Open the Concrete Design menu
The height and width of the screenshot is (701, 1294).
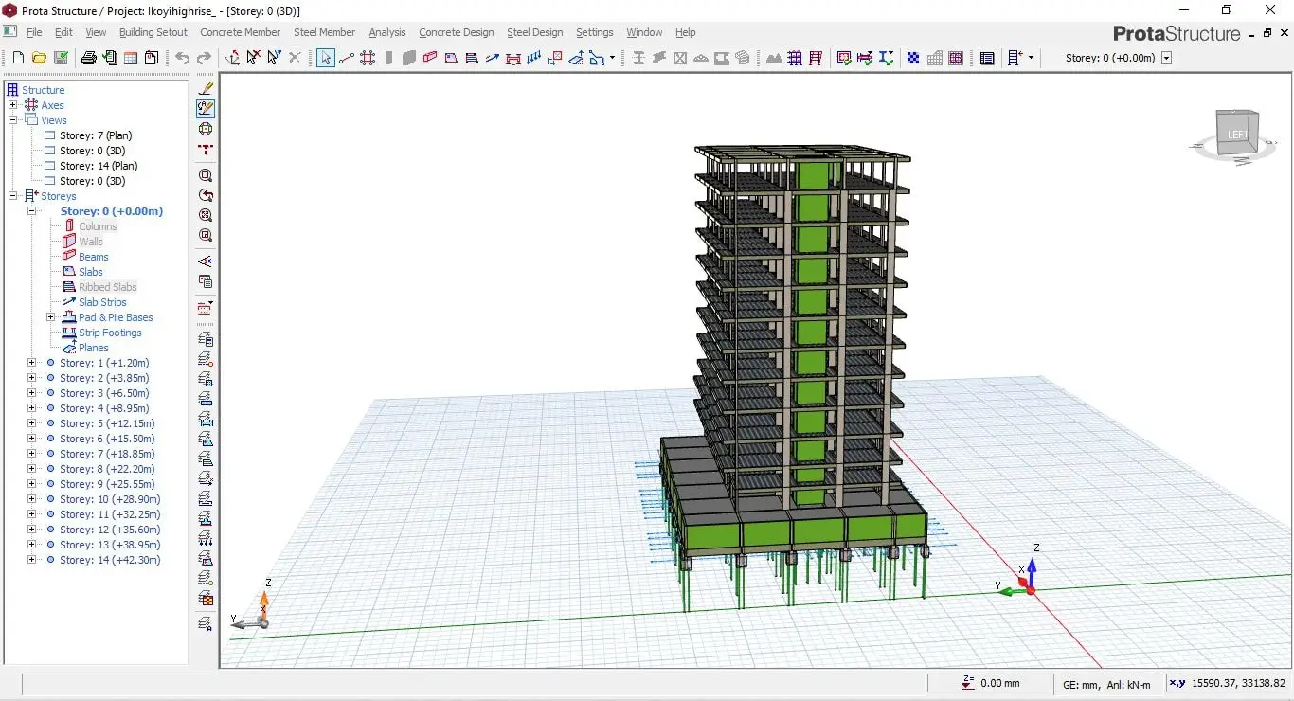pos(456,32)
